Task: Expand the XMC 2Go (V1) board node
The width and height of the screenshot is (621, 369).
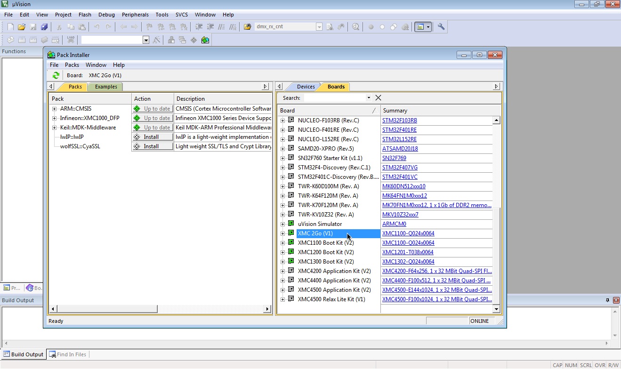Action: [x=282, y=233]
